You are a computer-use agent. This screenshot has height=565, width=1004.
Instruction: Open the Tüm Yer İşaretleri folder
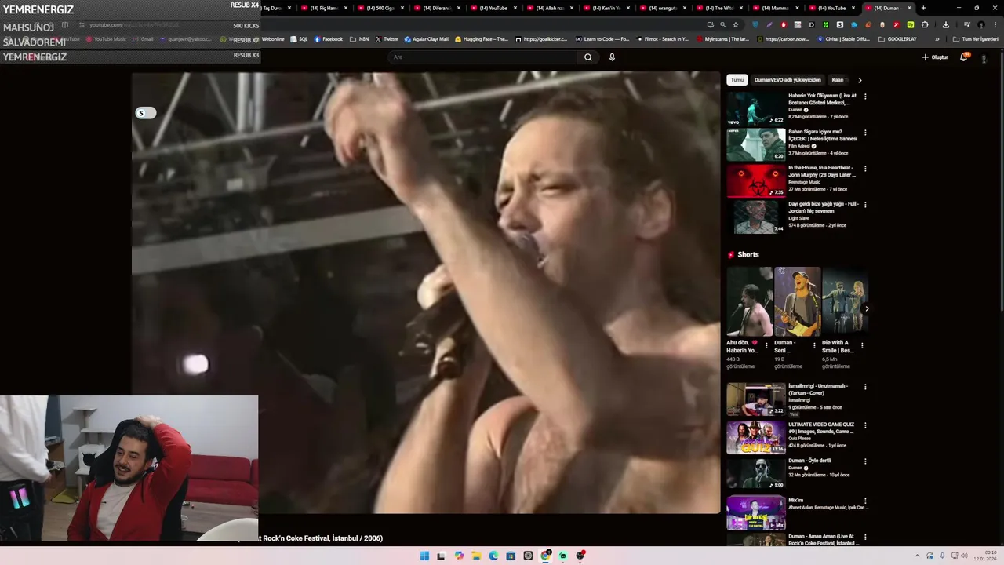[x=975, y=39]
